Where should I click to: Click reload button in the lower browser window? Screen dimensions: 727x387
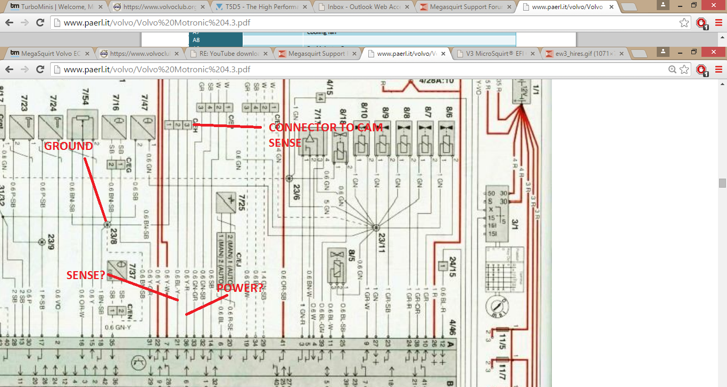(x=40, y=70)
